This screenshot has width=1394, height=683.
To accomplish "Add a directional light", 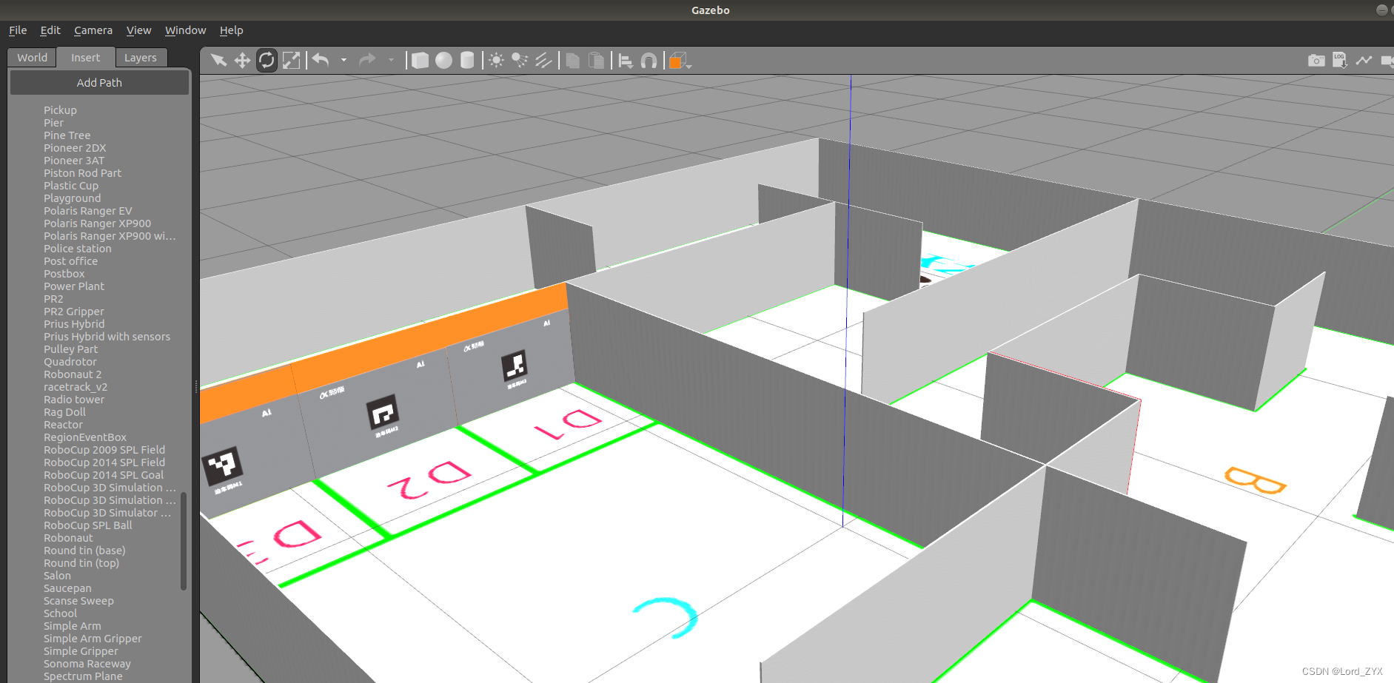I will click(543, 60).
